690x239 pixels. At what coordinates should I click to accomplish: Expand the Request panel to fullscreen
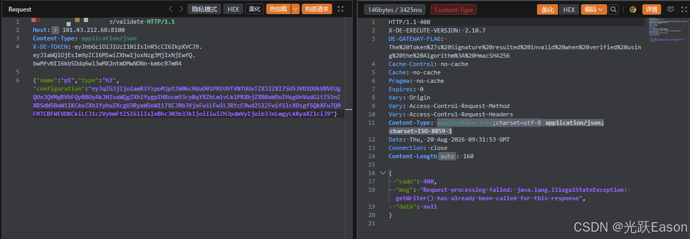[x=341, y=9]
